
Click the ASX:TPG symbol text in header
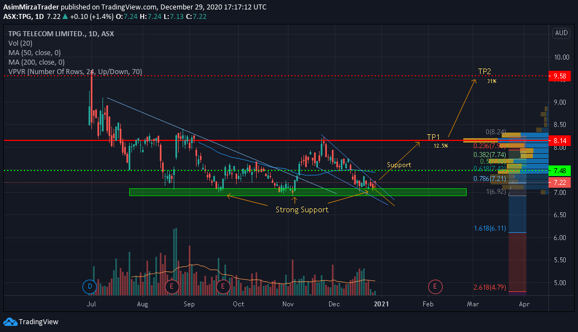(x=17, y=17)
